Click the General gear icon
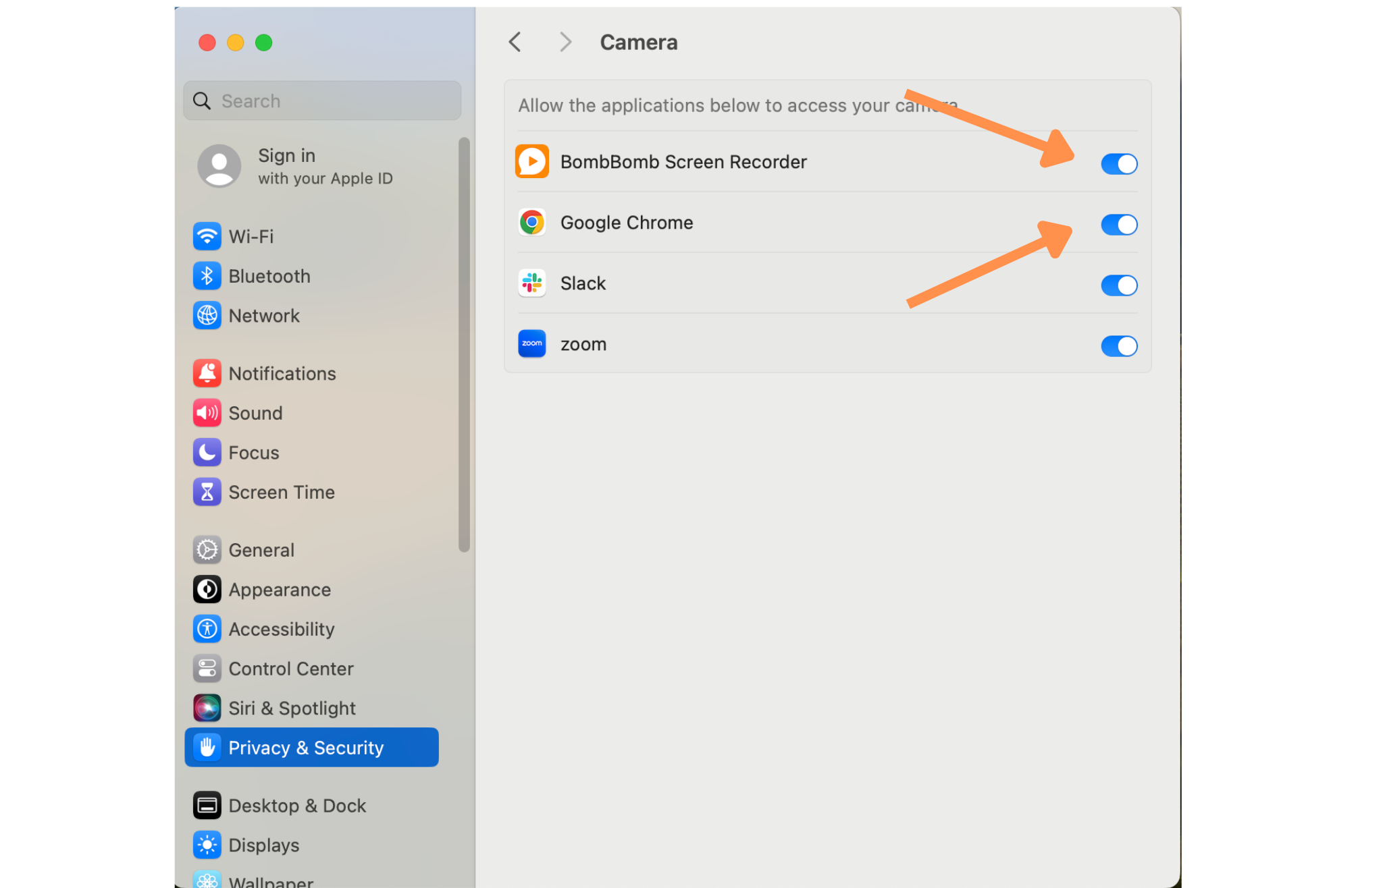The image size is (1383, 888). point(207,550)
